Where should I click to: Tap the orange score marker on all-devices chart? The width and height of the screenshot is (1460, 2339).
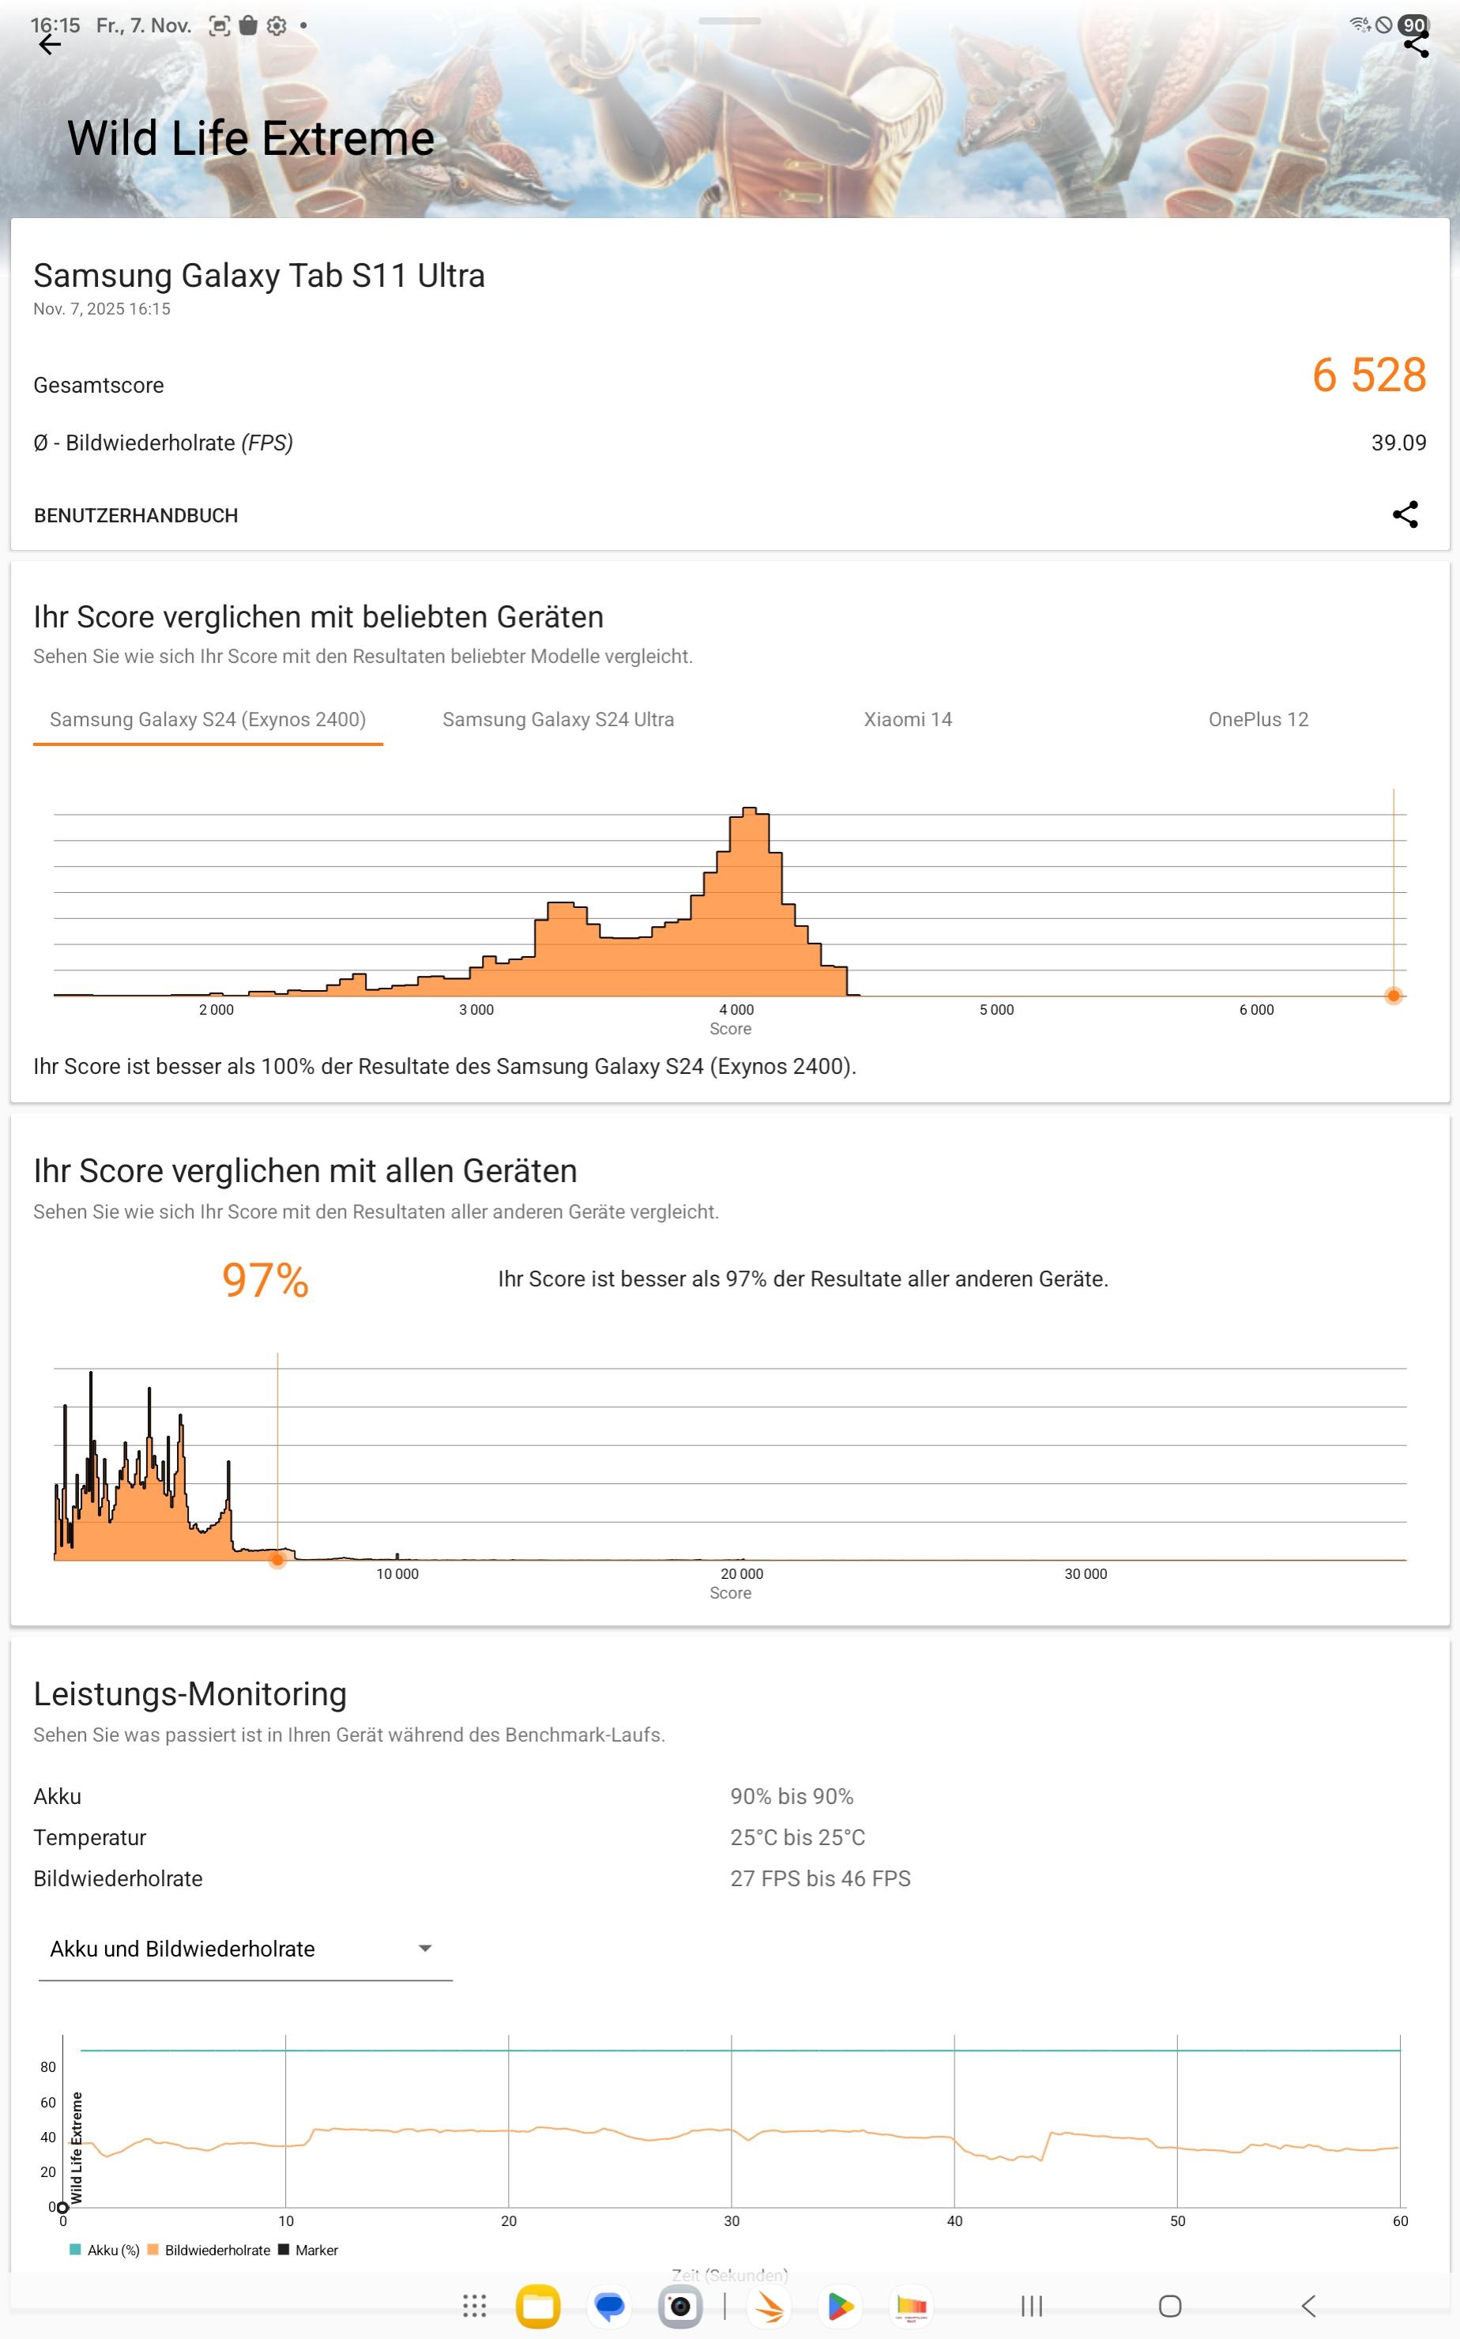277,1559
